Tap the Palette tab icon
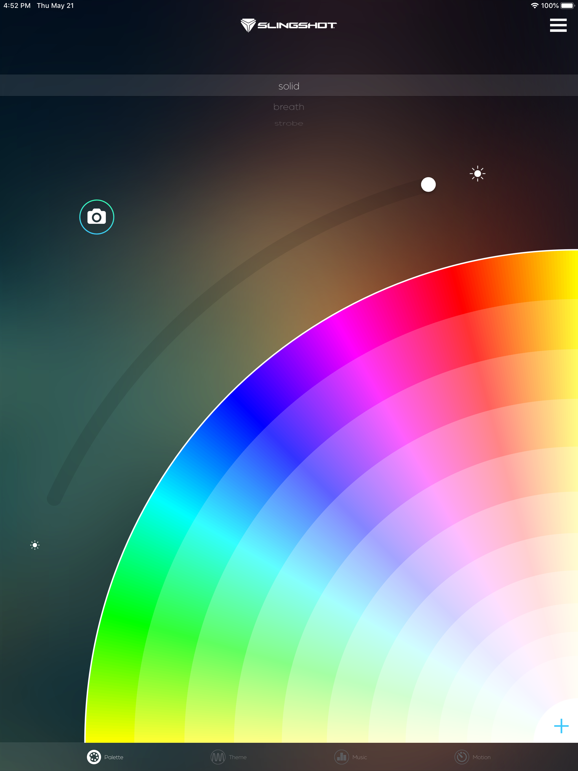578x771 pixels. [94, 757]
